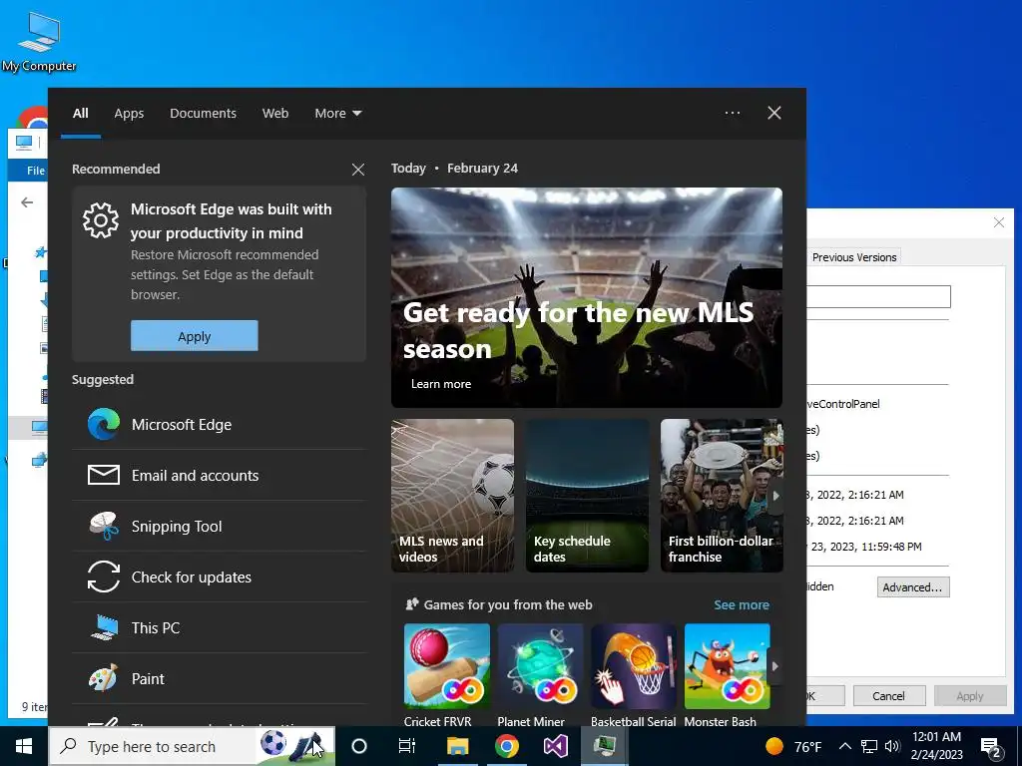This screenshot has height=766, width=1022.
Task: Switch to the Documents search tab
Action: pyautogui.click(x=203, y=114)
